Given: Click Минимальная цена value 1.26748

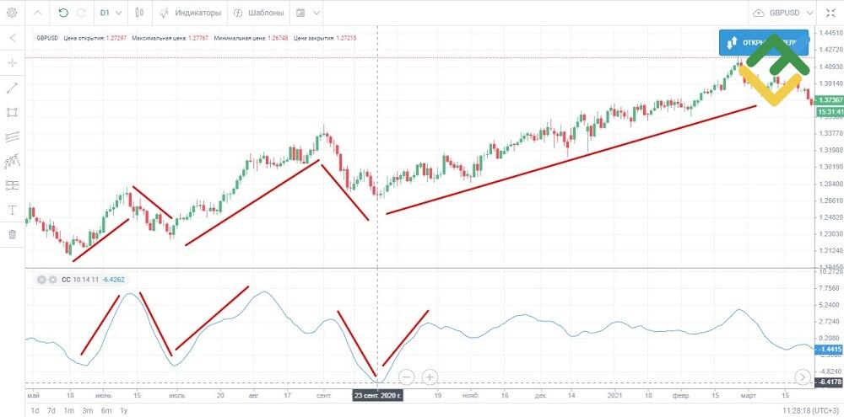Looking at the screenshot, I should 277,38.
